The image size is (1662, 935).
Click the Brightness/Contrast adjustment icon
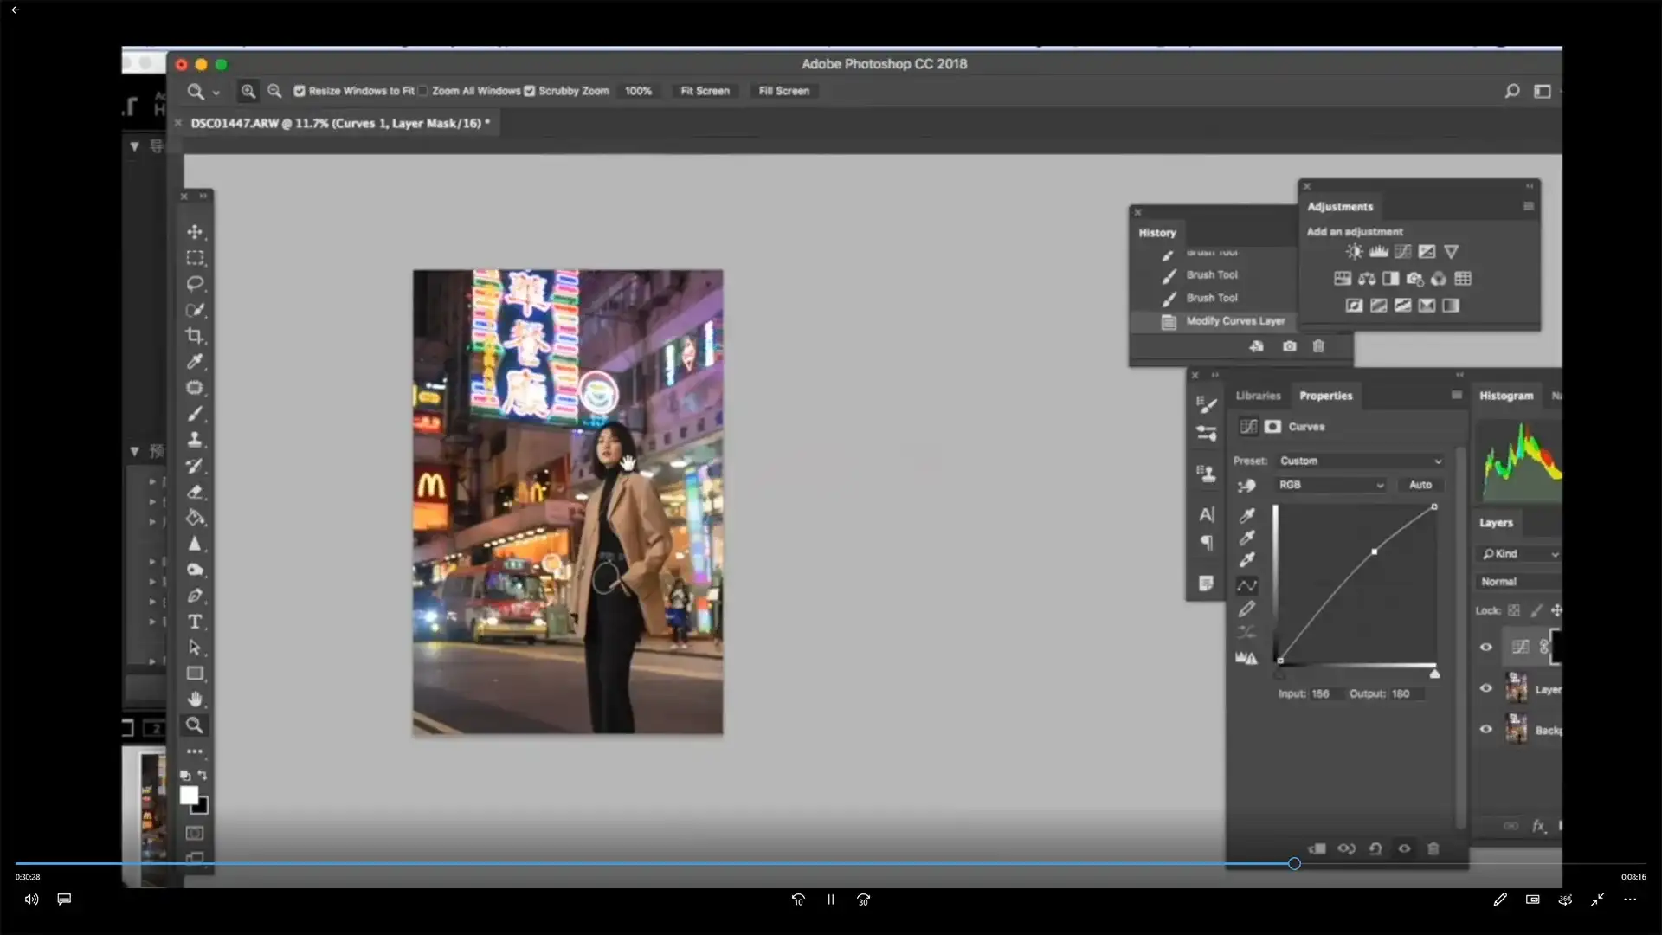tap(1354, 252)
